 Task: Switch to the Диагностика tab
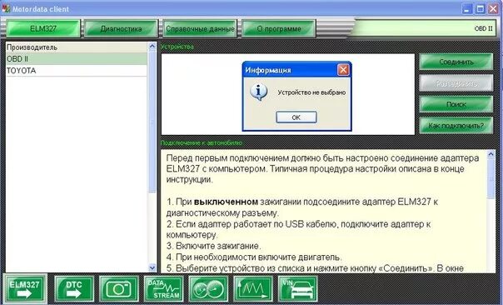[x=122, y=28]
